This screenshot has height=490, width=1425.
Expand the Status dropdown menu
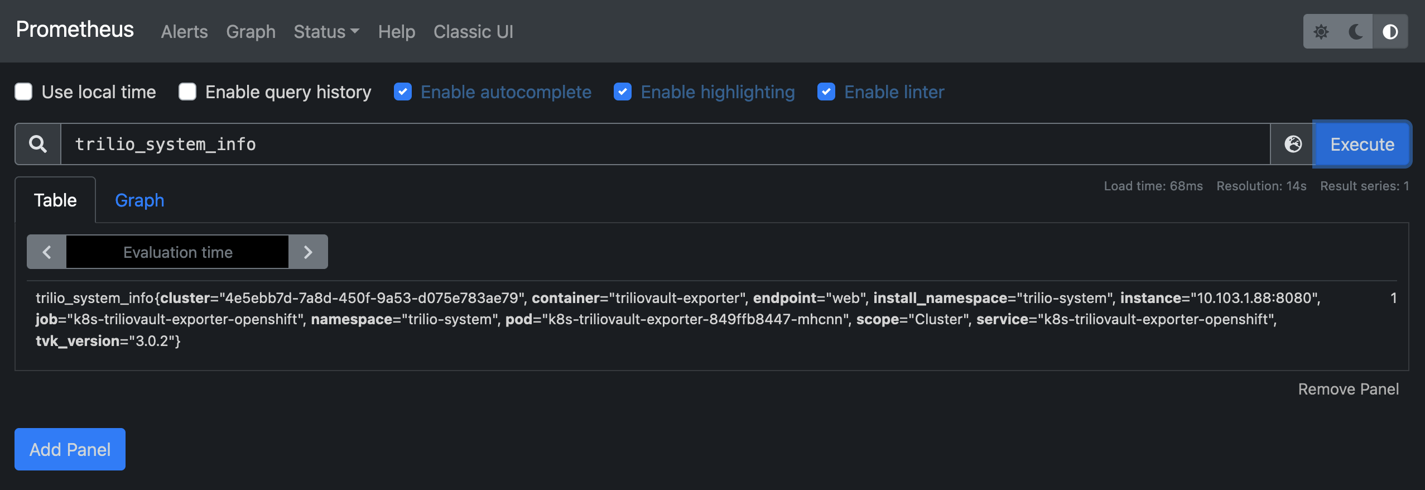[x=326, y=32]
